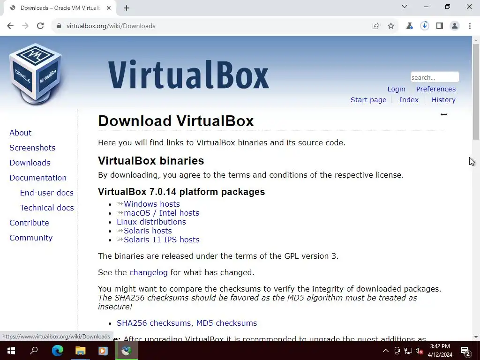Open the downloads icon in toolbar

pyautogui.click(x=425, y=26)
